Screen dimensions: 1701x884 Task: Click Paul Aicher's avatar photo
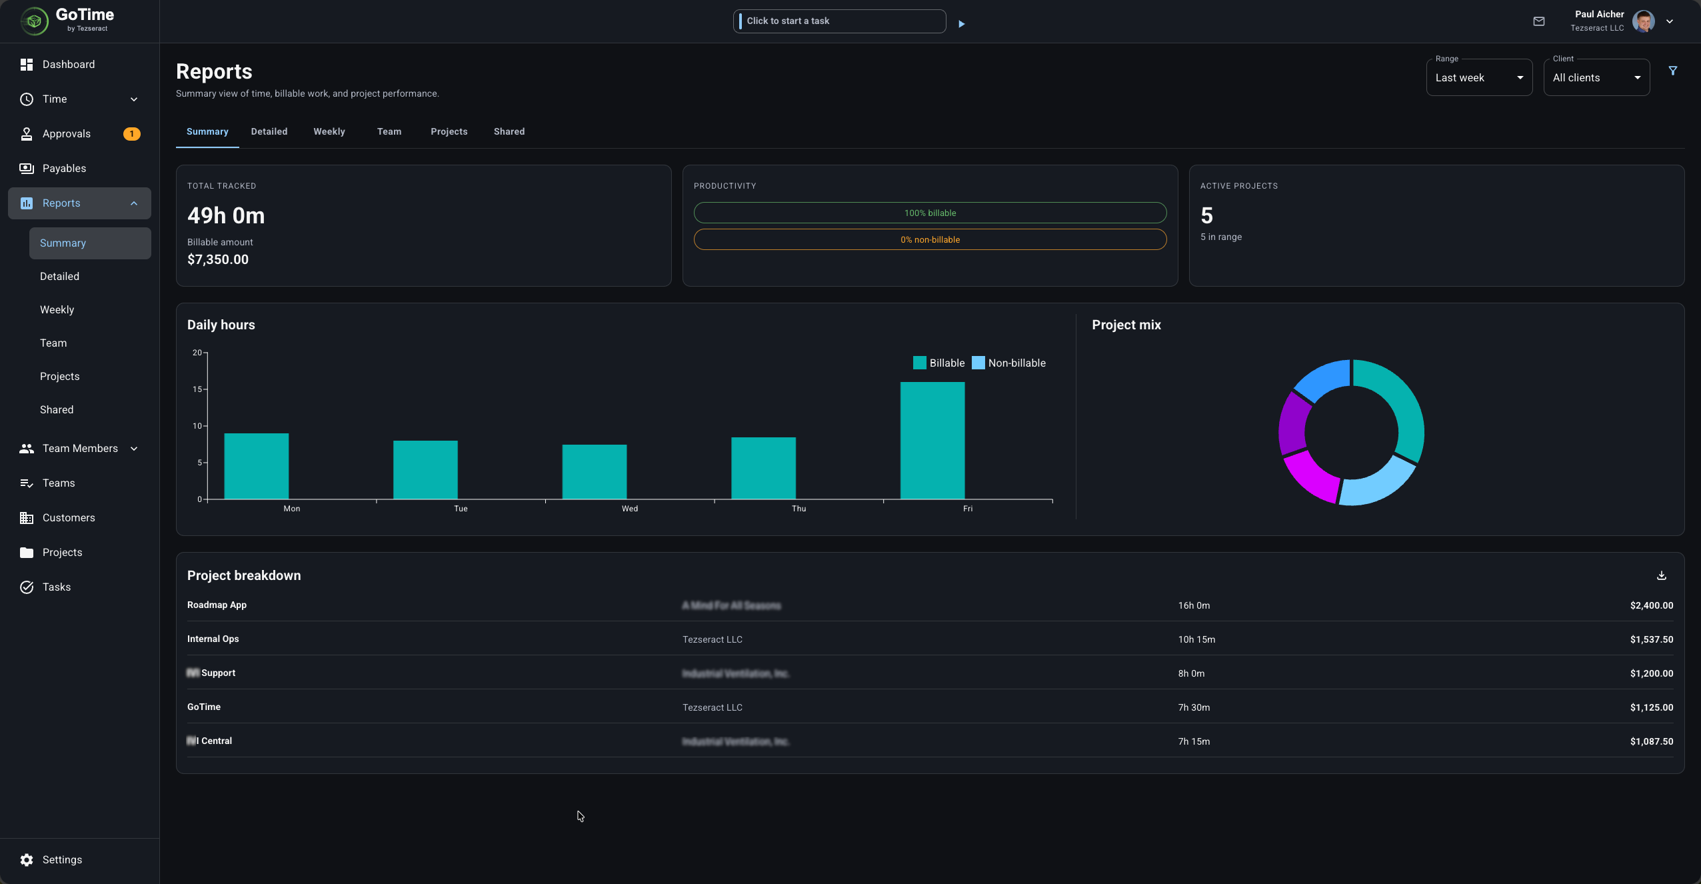pos(1644,21)
